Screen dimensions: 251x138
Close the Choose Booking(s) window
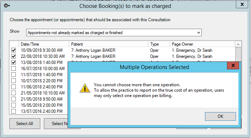(x=242, y=4)
